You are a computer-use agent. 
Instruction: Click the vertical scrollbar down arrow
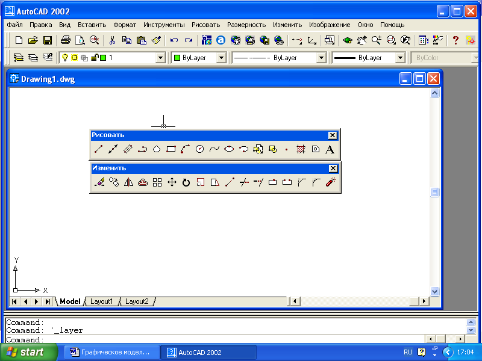pos(434,291)
